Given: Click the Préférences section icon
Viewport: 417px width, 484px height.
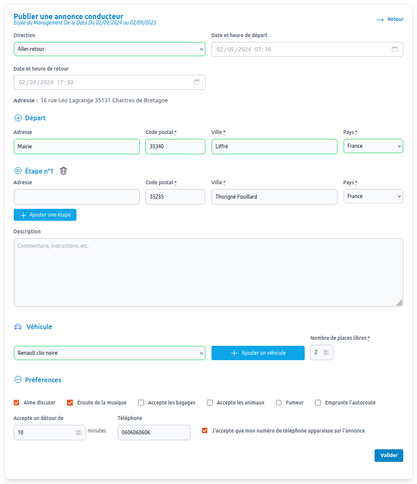Looking at the screenshot, I should (17, 380).
